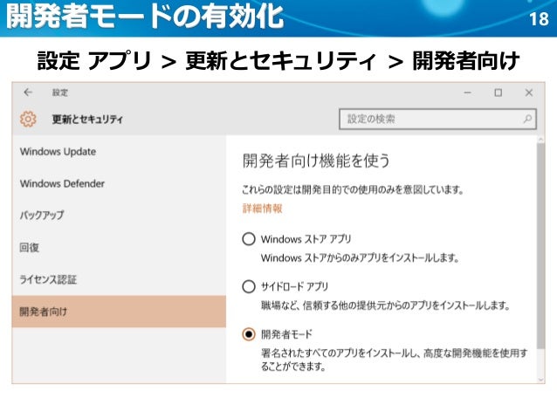Close the 設定 window
This screenshot has height=418, width=557.
pyautogui.click(x=528, y=93)
